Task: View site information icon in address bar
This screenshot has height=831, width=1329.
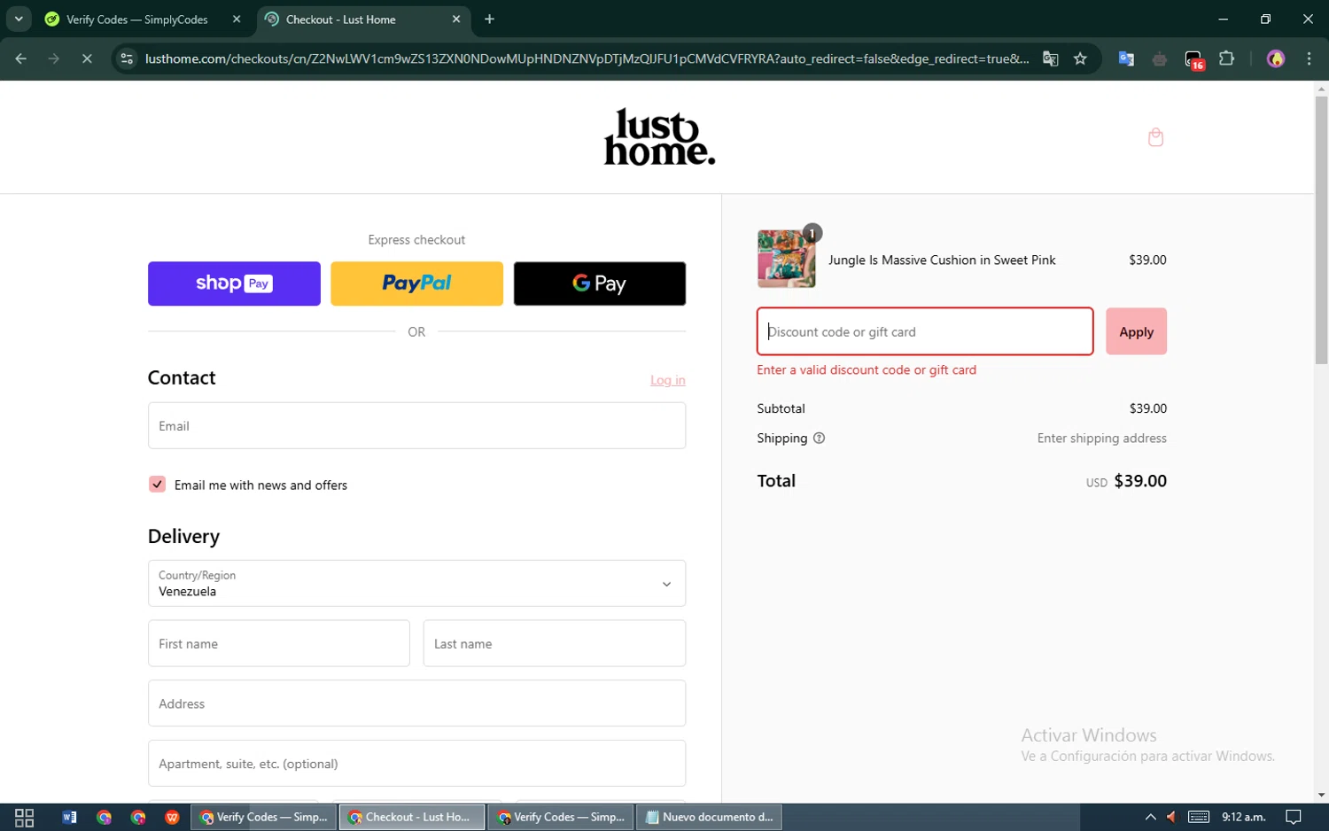Action: 127,58
